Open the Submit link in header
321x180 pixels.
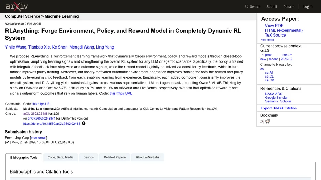(272, 6)
